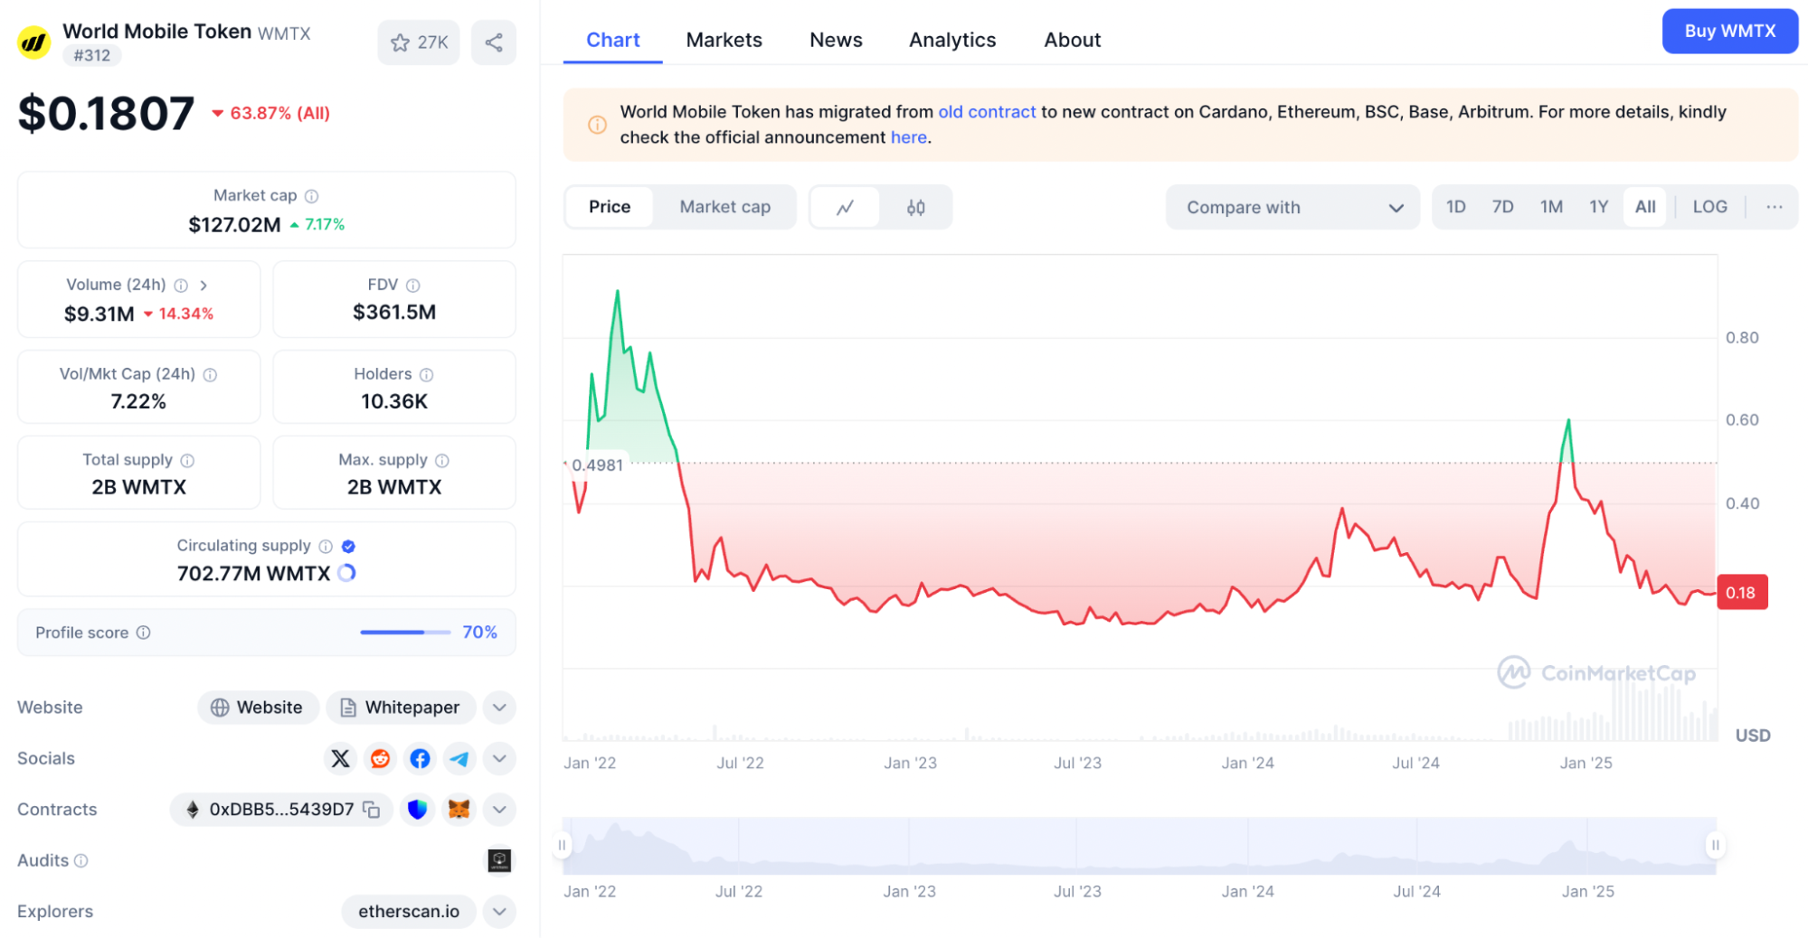This screenshot has height=938, width=1808.
Task: Select the Market cap chart toggle
Action: (724, 207)
